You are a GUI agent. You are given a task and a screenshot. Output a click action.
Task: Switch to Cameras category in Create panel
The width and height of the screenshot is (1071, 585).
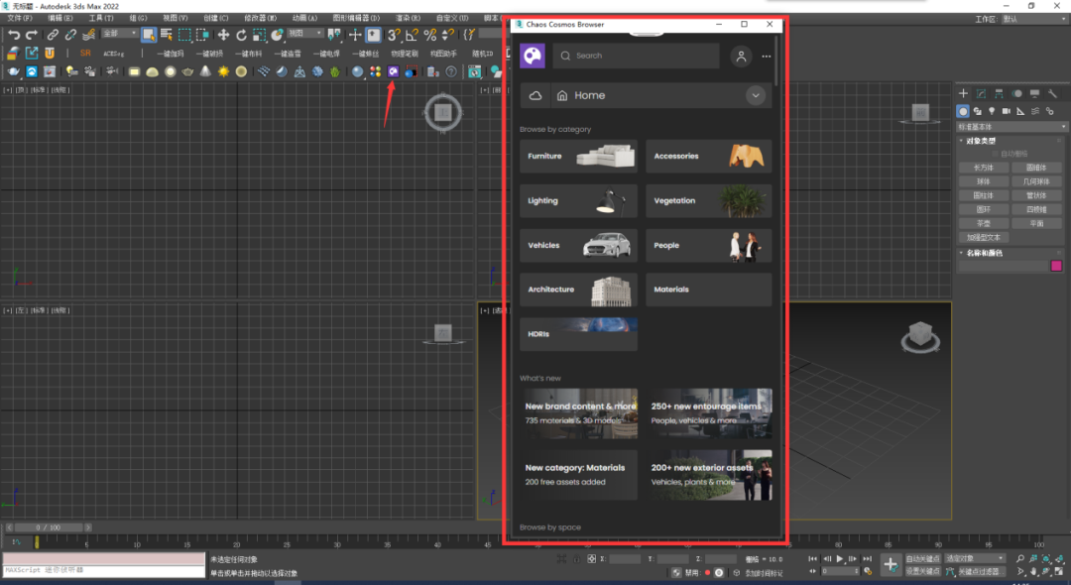(x=1006, y=111)
